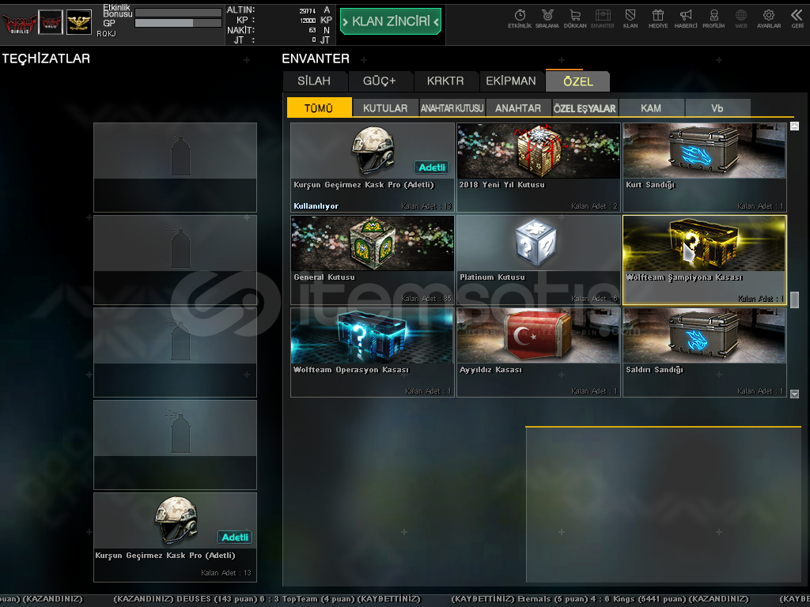Open the Web globe icon
The width and height of the screenshot is (810, 607).
[741, 19]
